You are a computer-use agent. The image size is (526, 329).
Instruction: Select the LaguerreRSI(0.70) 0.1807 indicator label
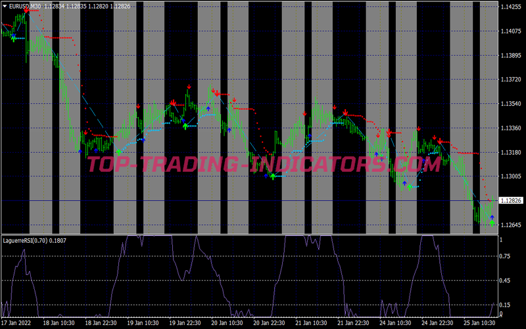pos(35,240)
